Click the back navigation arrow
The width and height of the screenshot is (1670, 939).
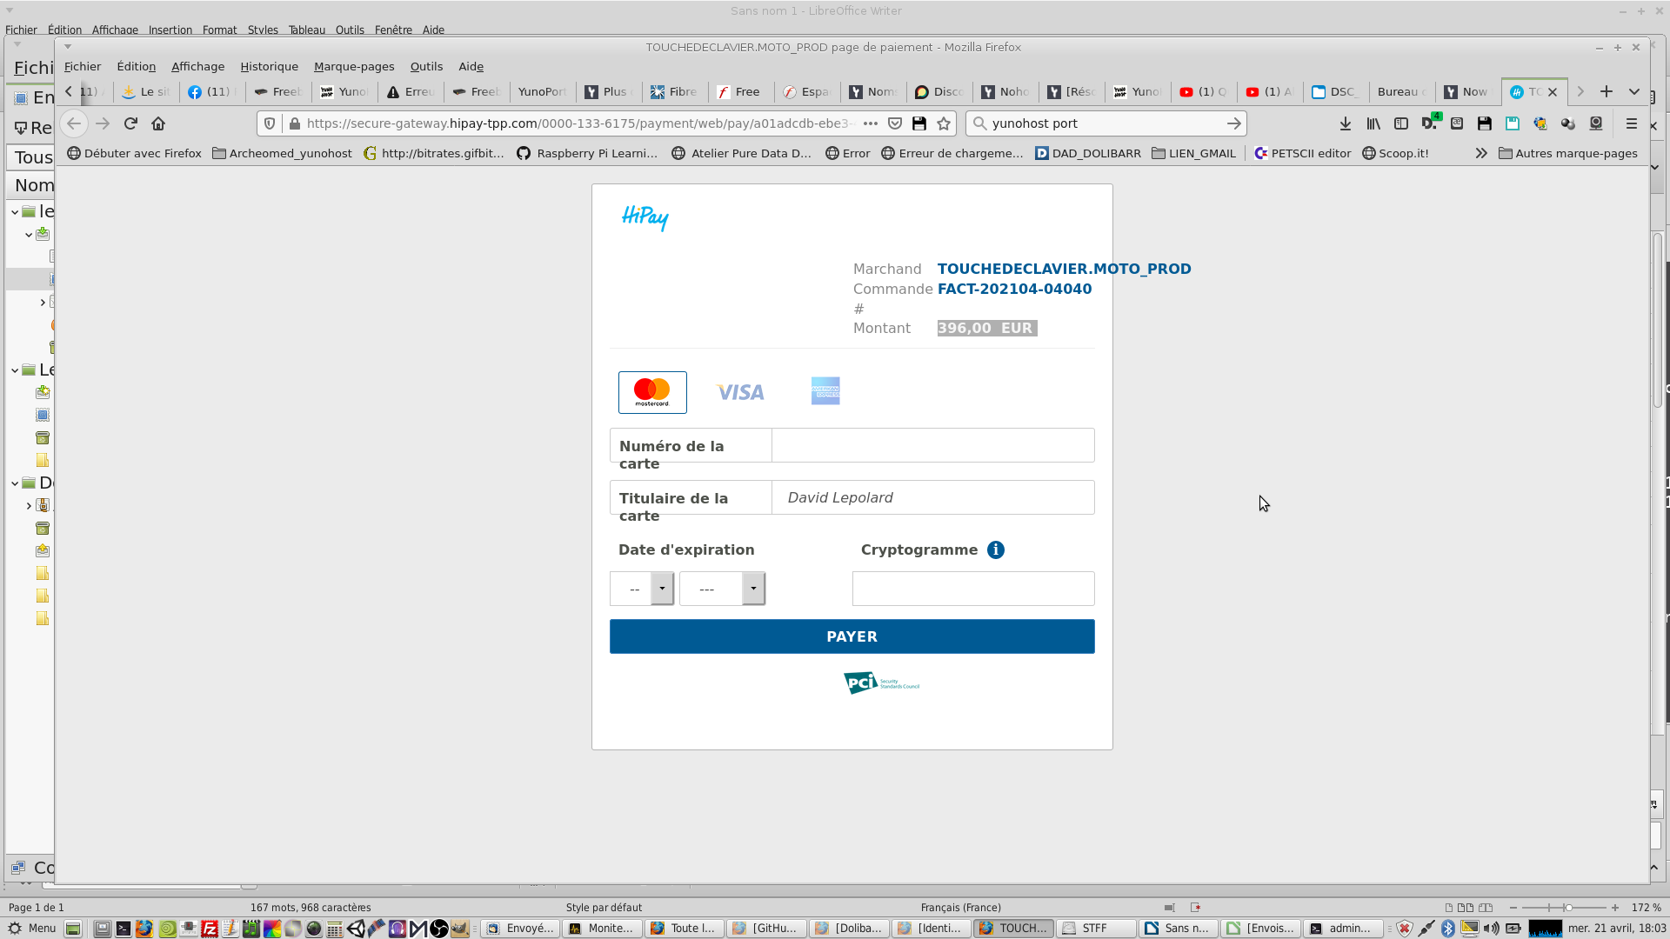[x=74, y=123]
